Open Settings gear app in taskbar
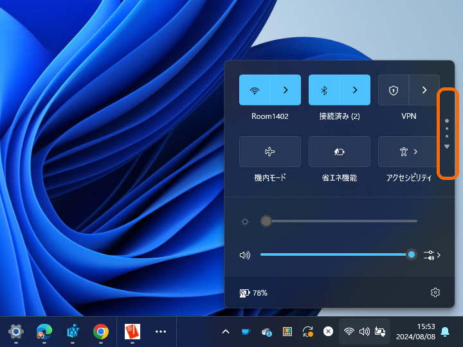463x347 pixels. 16,332
